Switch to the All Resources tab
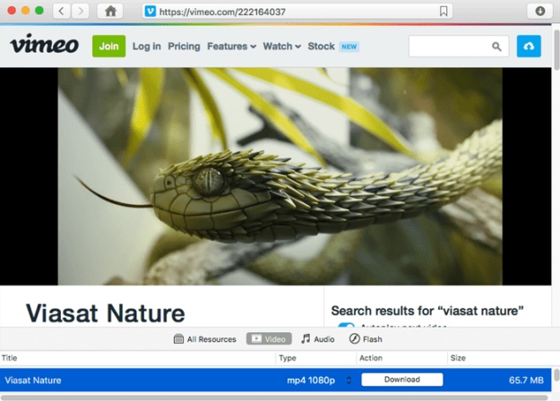This screenshot has width=560, height=401. pyautogui.click(x=205, y=339)
